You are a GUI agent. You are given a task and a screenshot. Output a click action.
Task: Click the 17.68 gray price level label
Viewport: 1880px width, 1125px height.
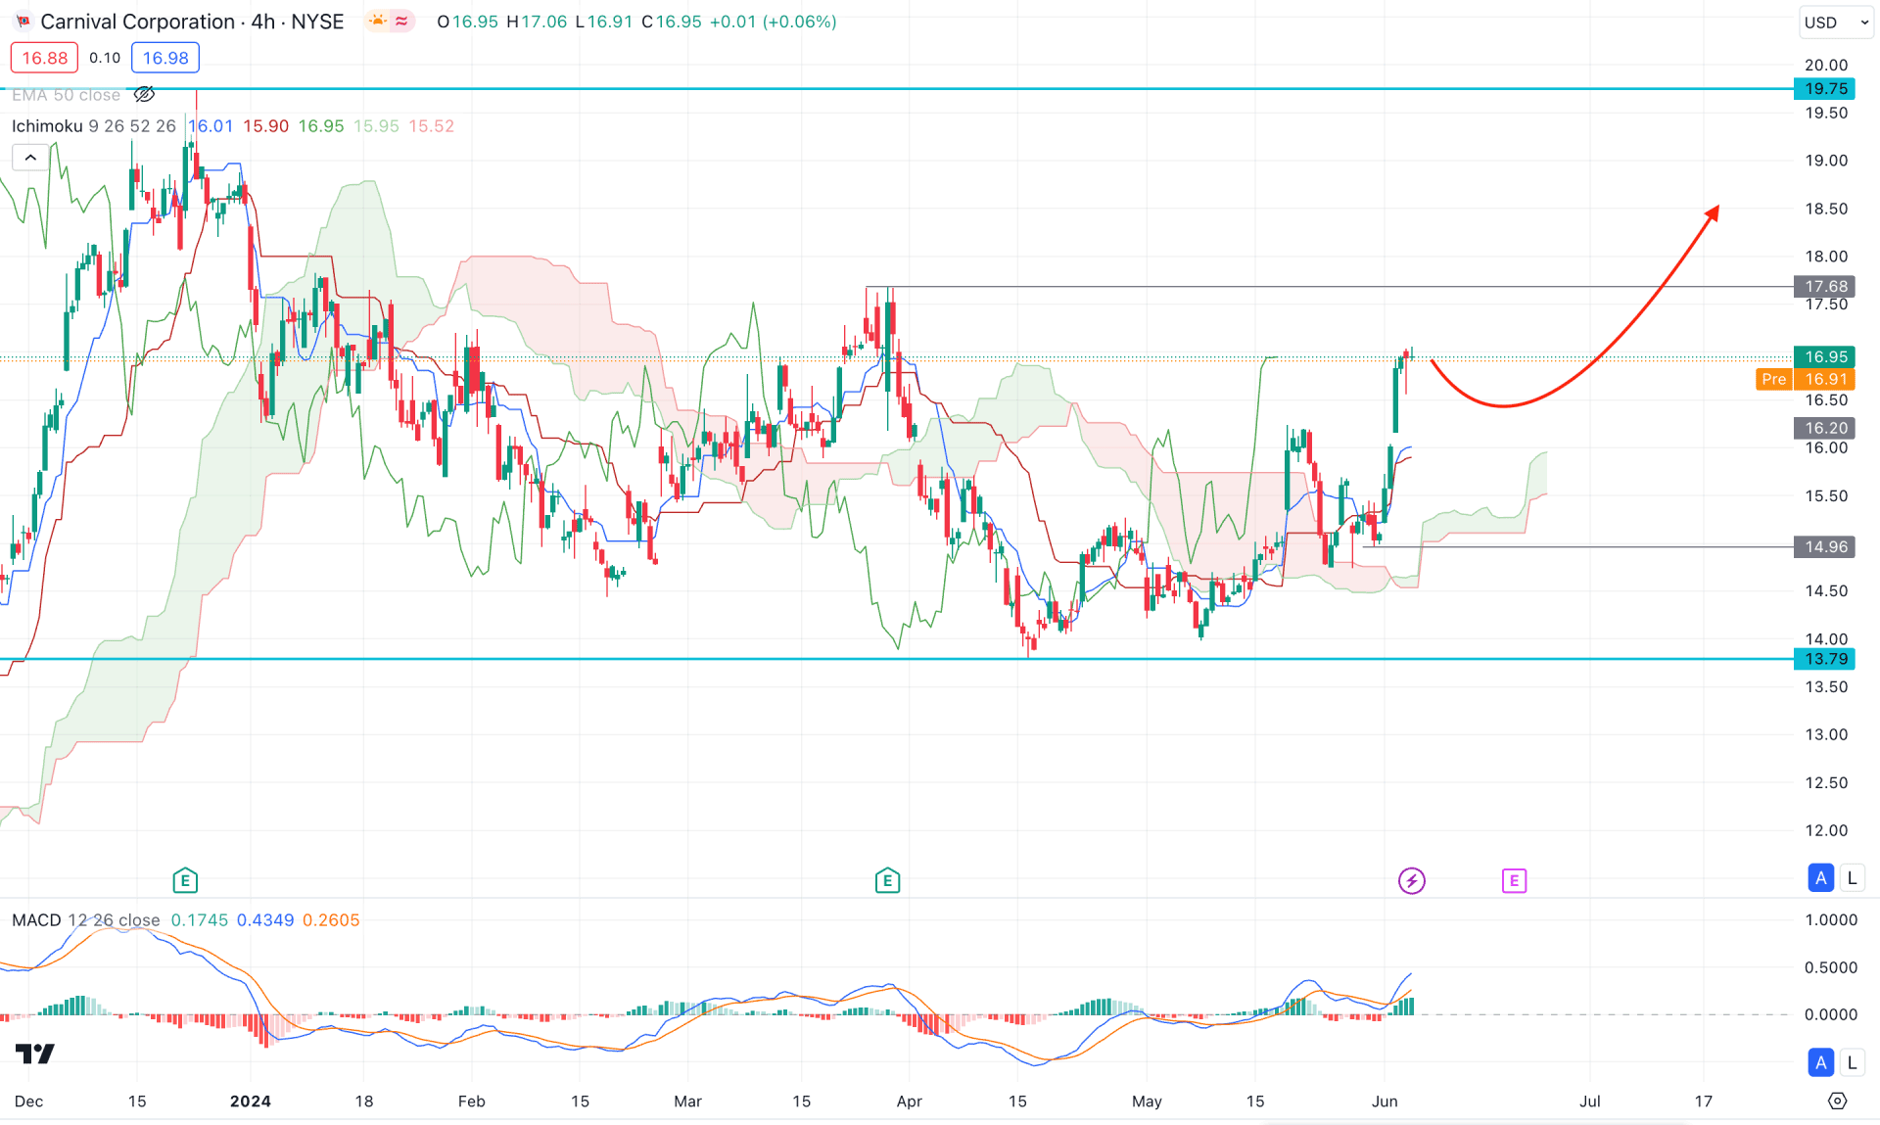pyautogui.click(x=1824, y=287)
